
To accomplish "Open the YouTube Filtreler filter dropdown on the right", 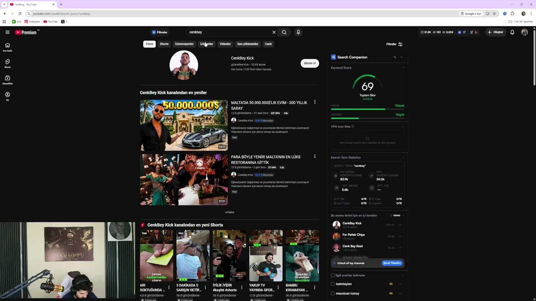I will [x=394, y=44].
